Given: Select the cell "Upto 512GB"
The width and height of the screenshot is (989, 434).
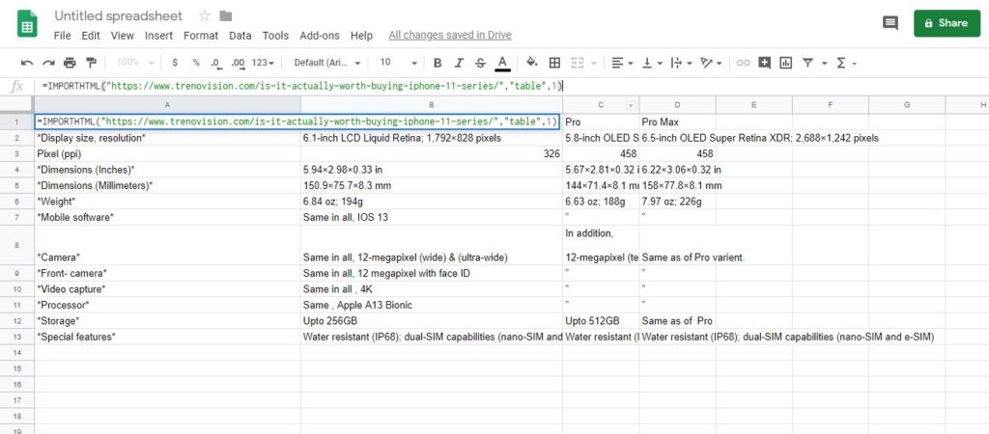Looking at the screenshot, I should (x=601, y=320).
